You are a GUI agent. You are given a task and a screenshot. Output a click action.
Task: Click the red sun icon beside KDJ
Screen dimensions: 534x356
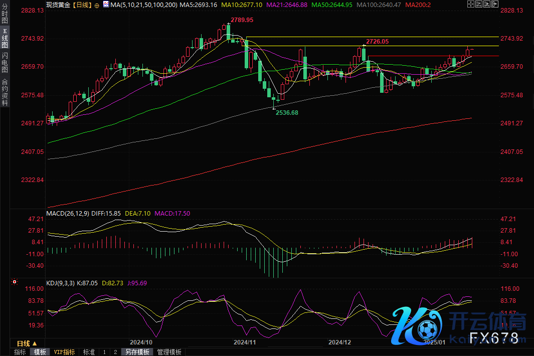pyautogui.click(x=14, y=283)
